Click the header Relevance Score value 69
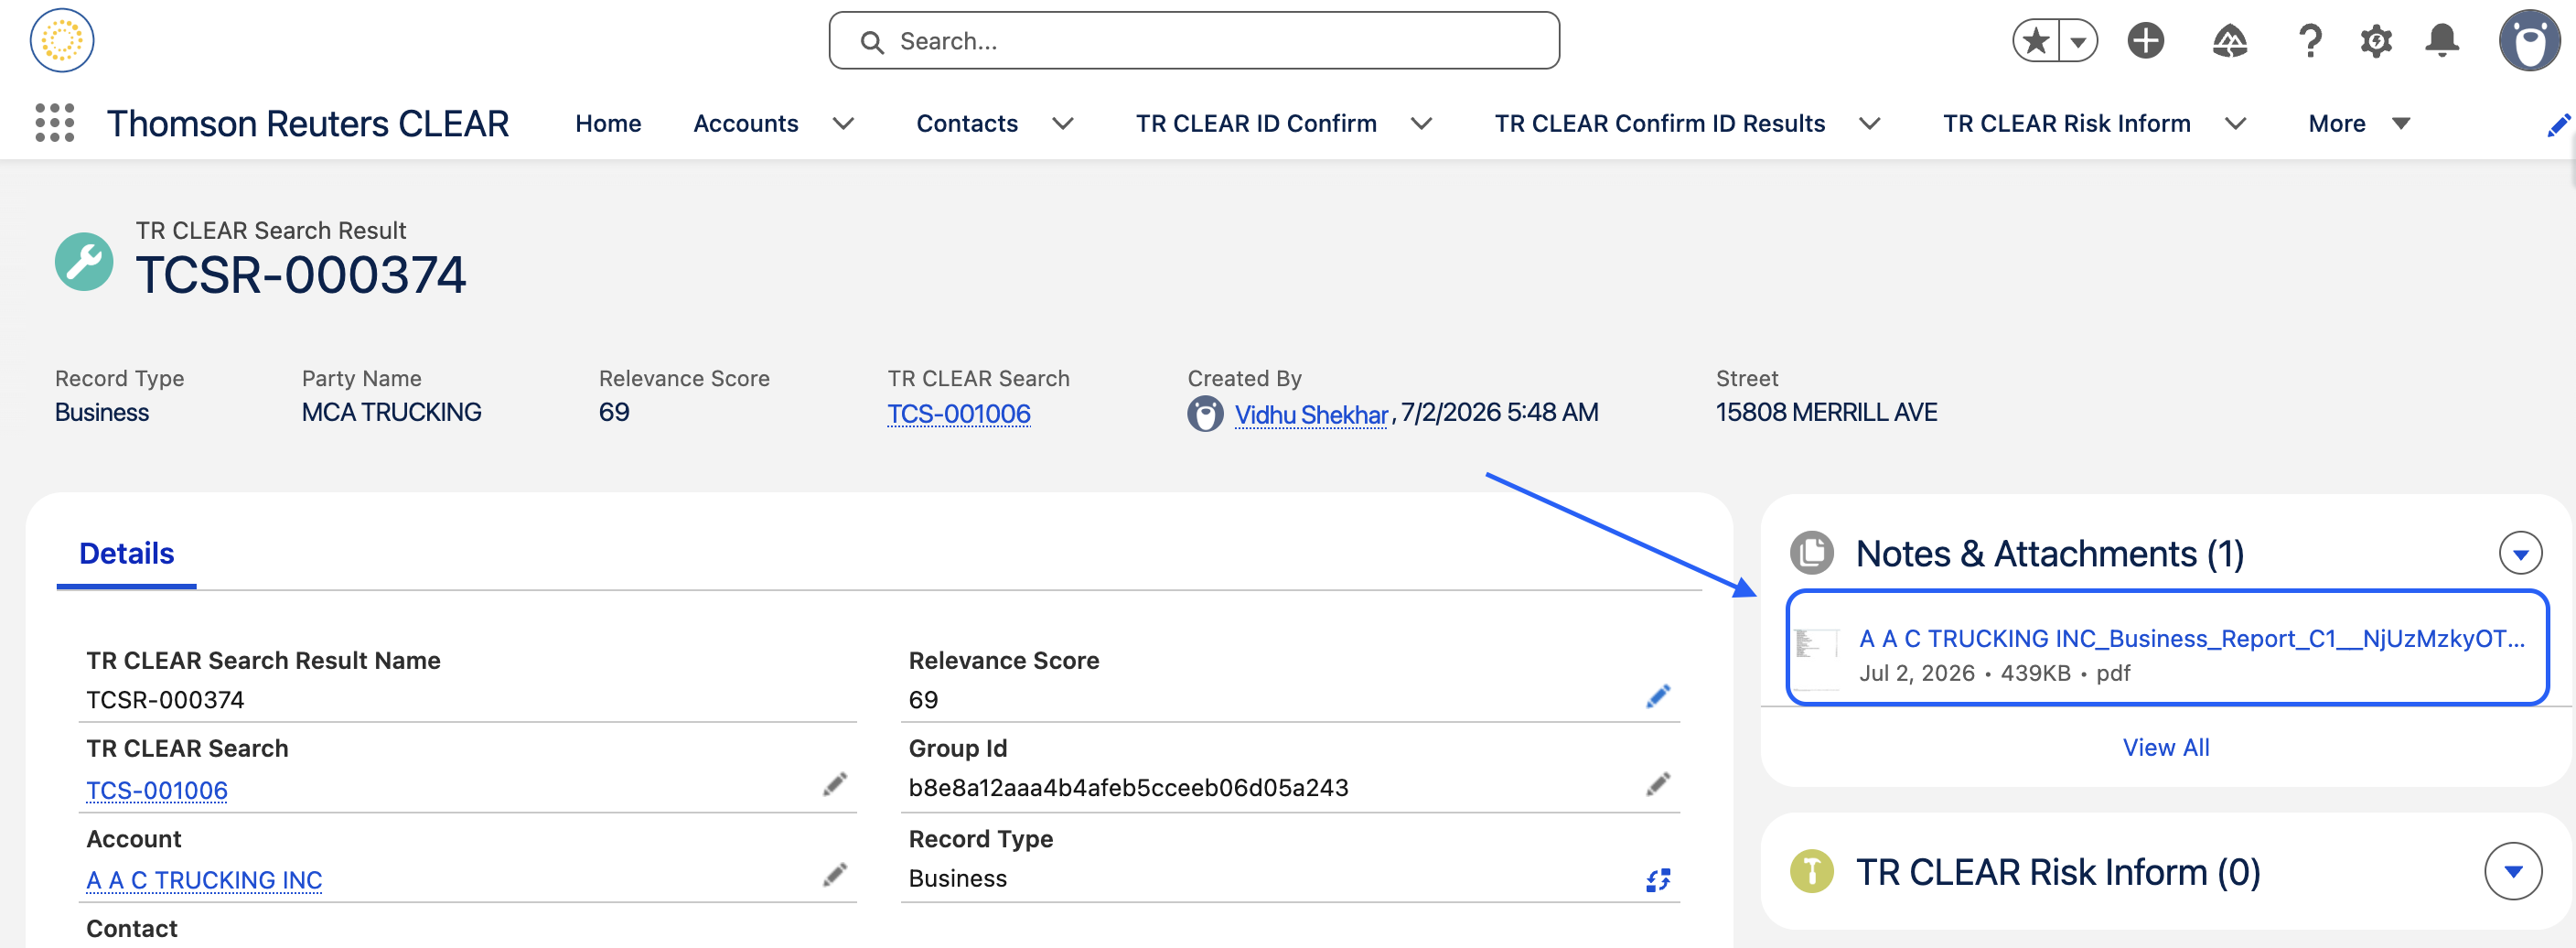The width and height of the screenshot is (2576, 948). click(x=614, y=412)
